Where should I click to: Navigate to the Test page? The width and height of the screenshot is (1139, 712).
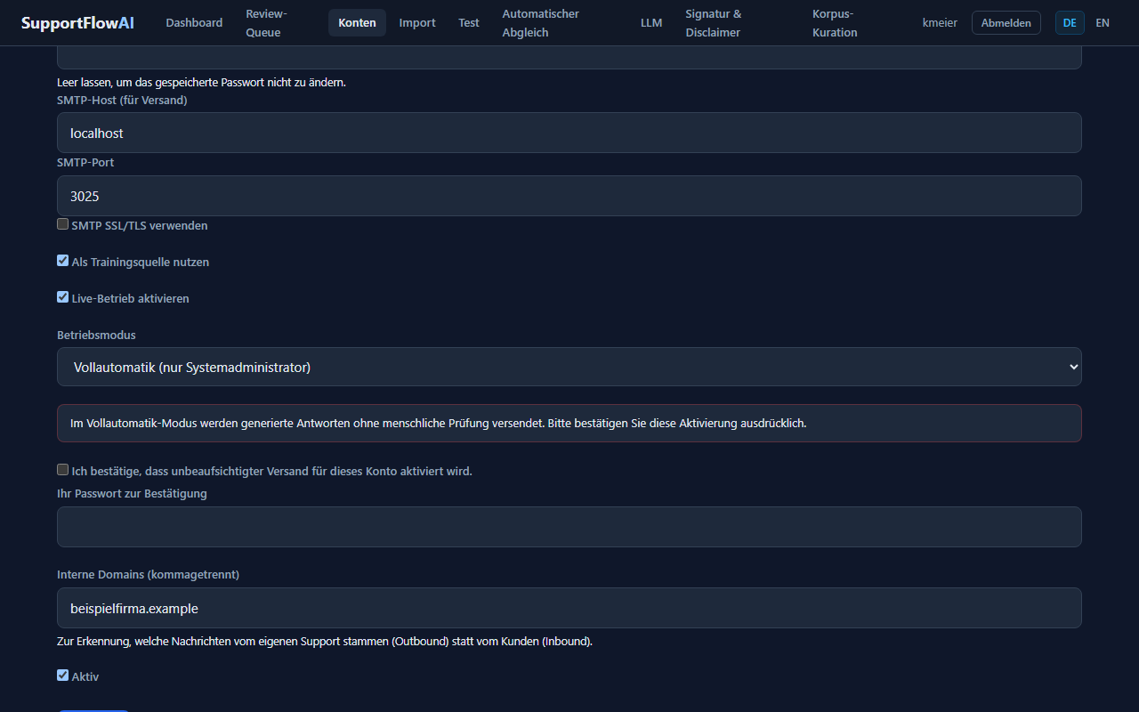(x=469, y=23)
